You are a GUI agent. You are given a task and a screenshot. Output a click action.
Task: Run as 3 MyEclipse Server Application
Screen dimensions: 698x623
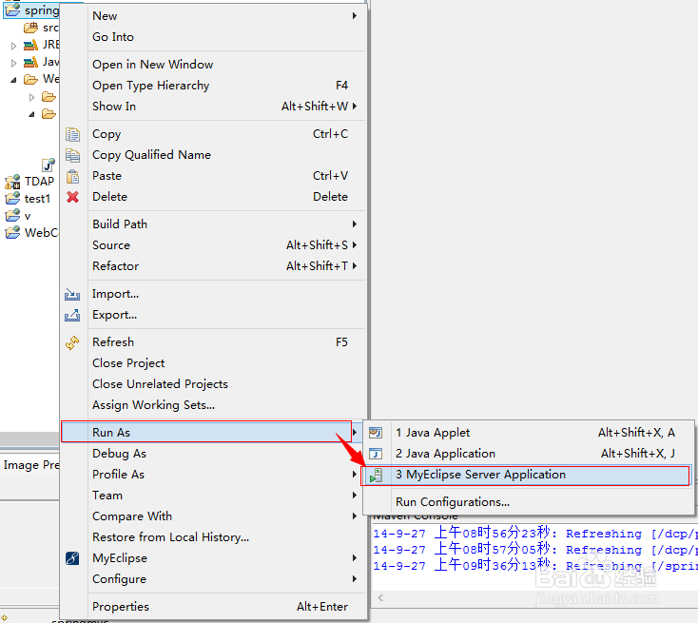point(527,476)
